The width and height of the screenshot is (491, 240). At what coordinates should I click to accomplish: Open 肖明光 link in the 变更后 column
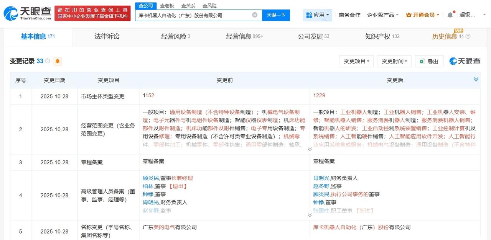click(321, 178)
